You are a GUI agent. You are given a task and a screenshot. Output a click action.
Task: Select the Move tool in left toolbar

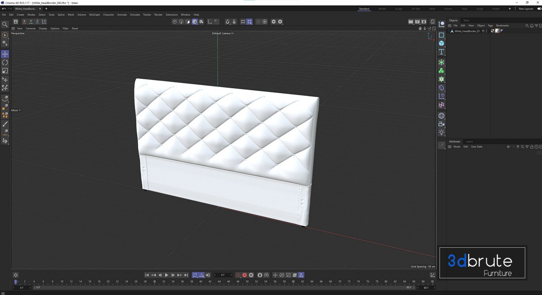5,54
